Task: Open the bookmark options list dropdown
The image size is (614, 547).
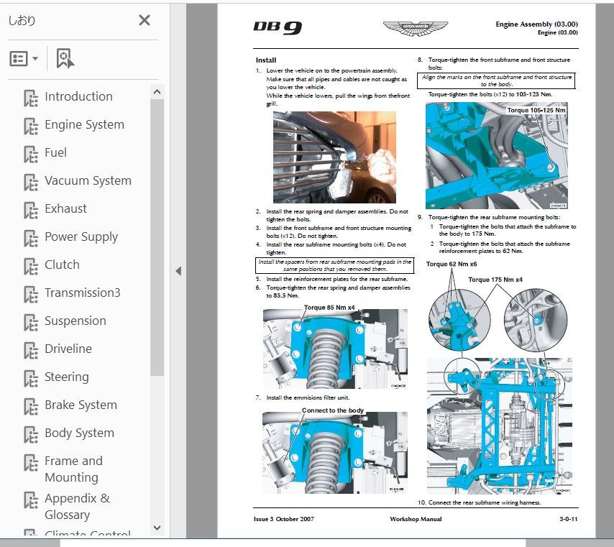Action: point(24,59)
